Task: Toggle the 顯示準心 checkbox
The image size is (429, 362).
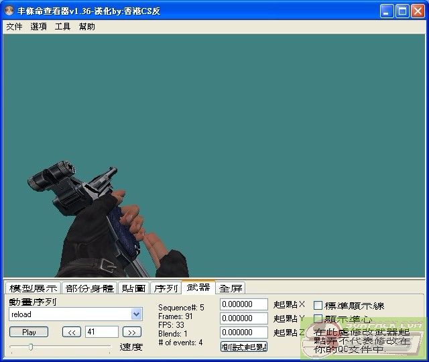Action: click(318, 319)
